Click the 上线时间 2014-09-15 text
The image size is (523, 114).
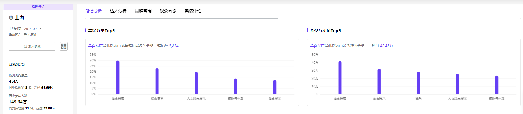pos(25,29)
